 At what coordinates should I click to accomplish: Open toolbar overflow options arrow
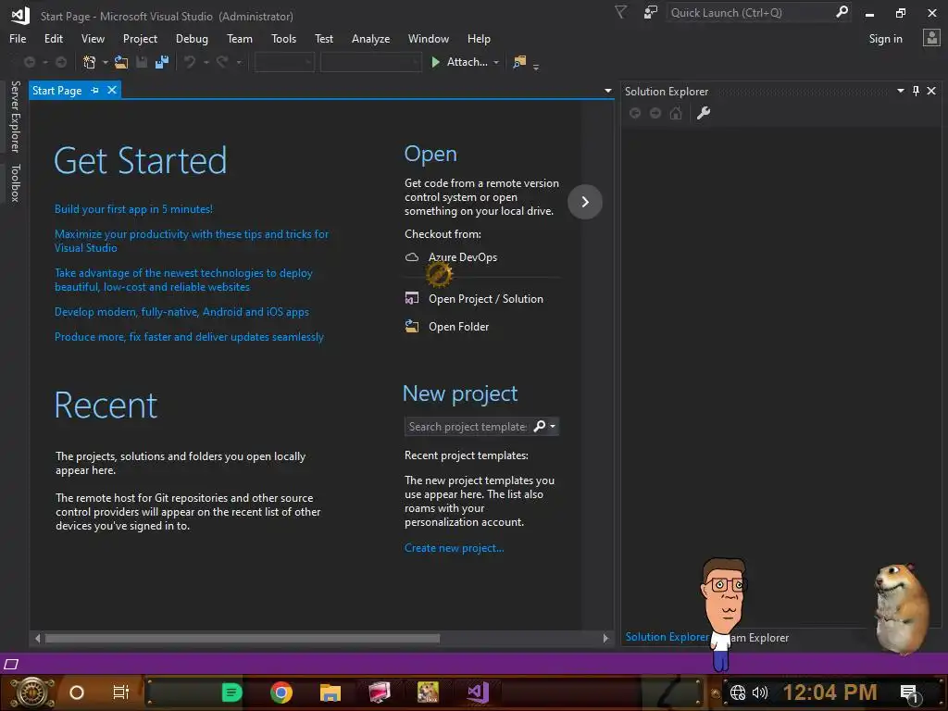tap(536, 67)
